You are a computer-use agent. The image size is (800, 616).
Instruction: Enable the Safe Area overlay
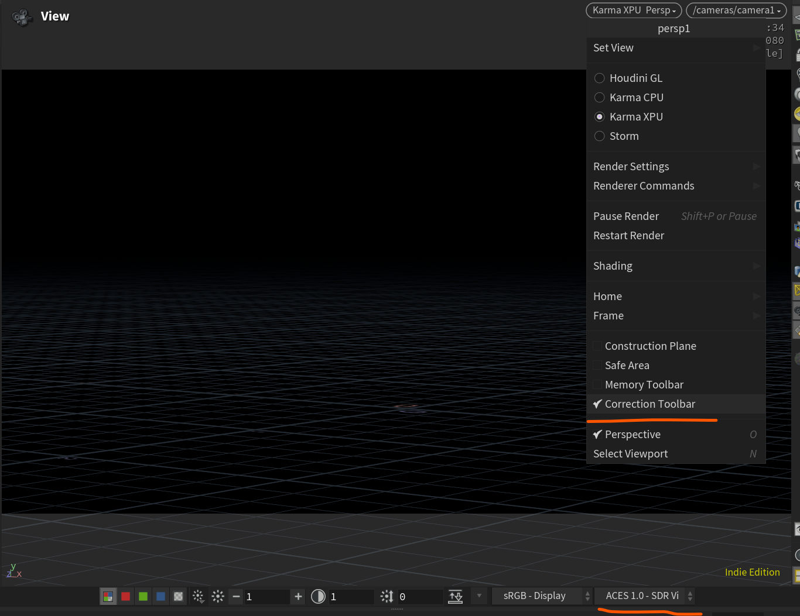click(597, 365)
